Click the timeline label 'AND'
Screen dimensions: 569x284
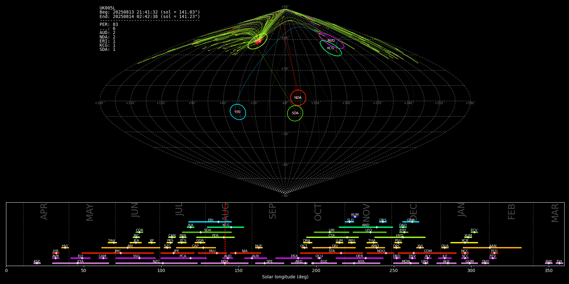click(x=366, y=225)
